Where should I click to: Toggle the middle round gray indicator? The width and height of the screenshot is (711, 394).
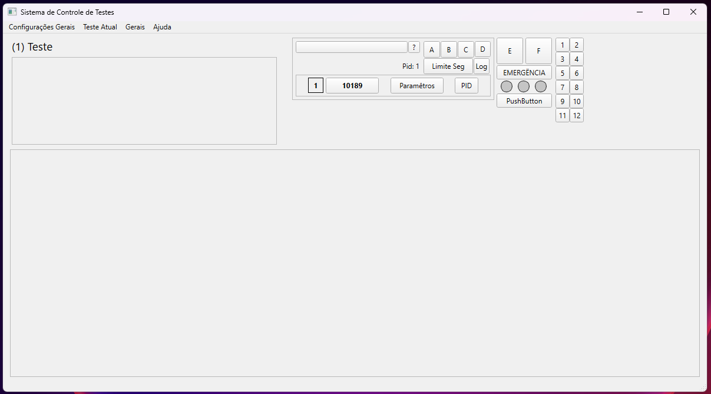pyautogui.click(x=524, y=86)
